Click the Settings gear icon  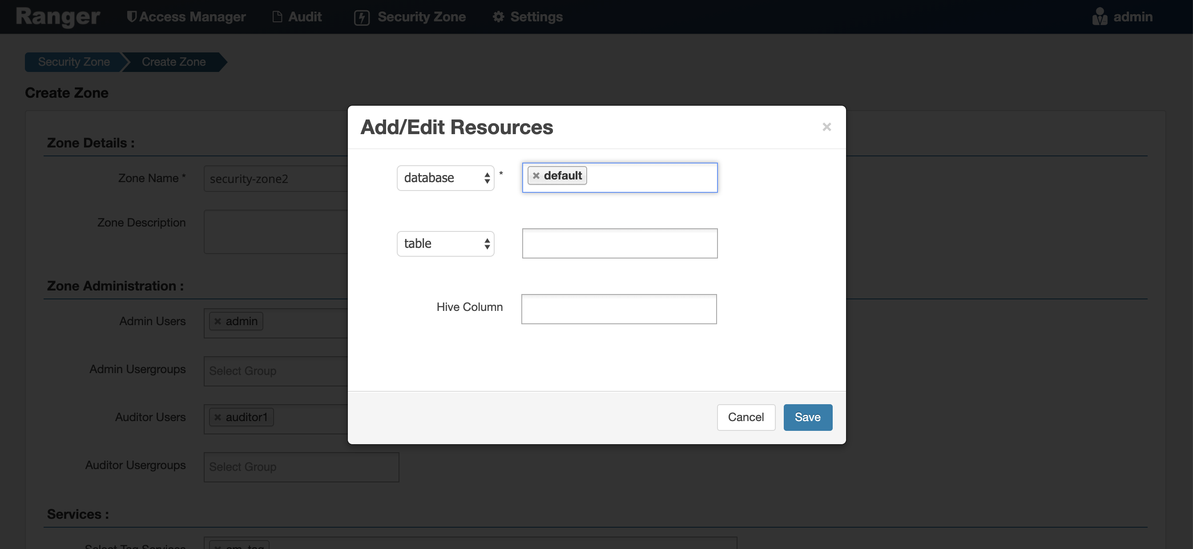(x=498, y=16)
